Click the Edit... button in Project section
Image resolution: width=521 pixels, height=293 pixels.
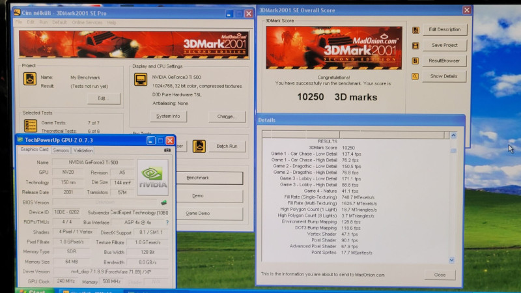[104, 98]
